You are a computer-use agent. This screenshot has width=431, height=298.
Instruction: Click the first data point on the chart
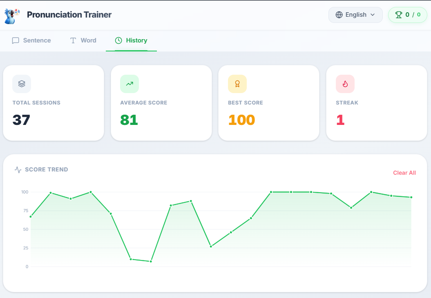pos(31,217)
